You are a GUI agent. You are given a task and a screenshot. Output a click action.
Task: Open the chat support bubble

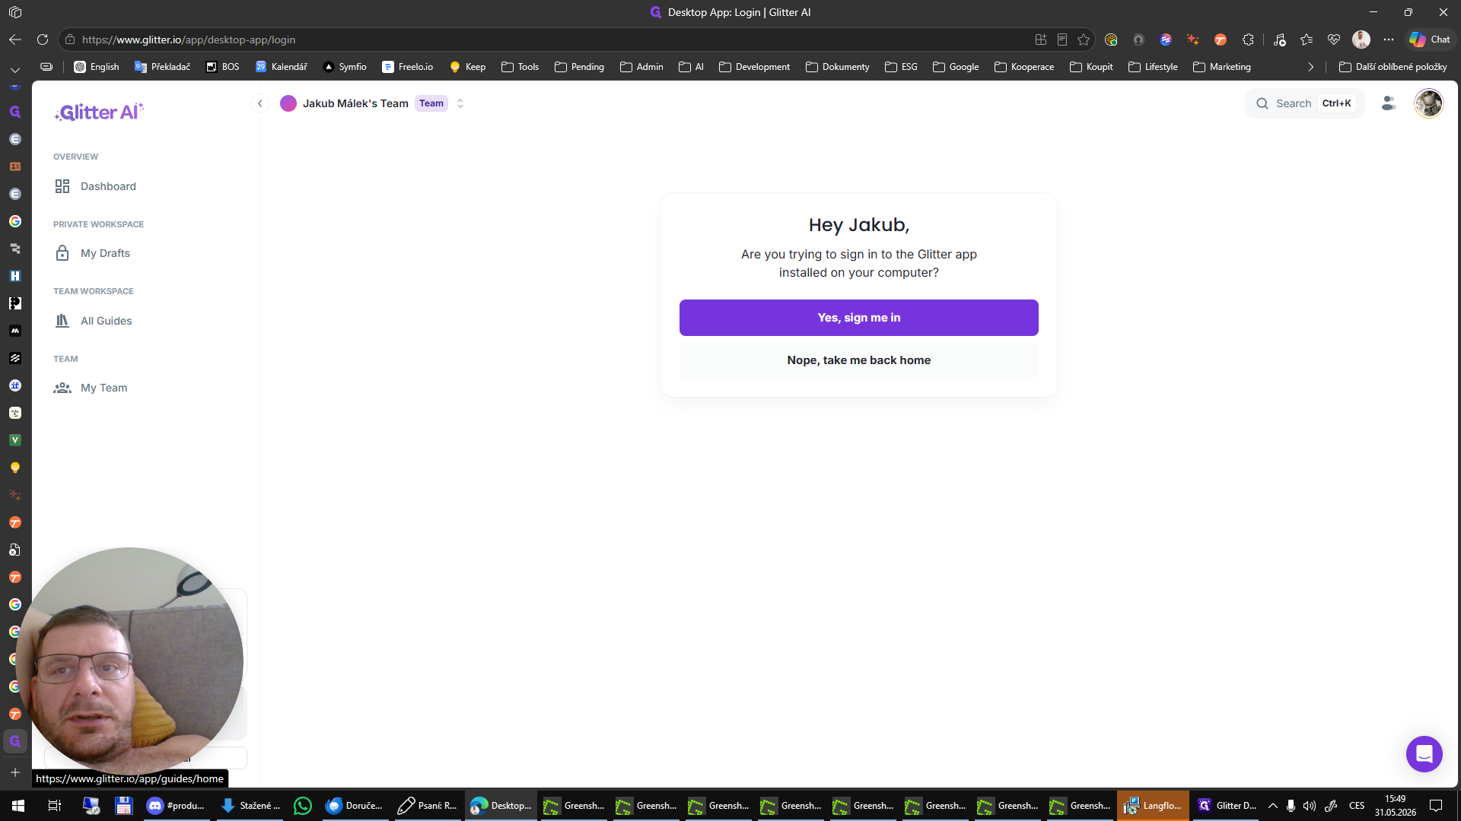click(1424, 754)
